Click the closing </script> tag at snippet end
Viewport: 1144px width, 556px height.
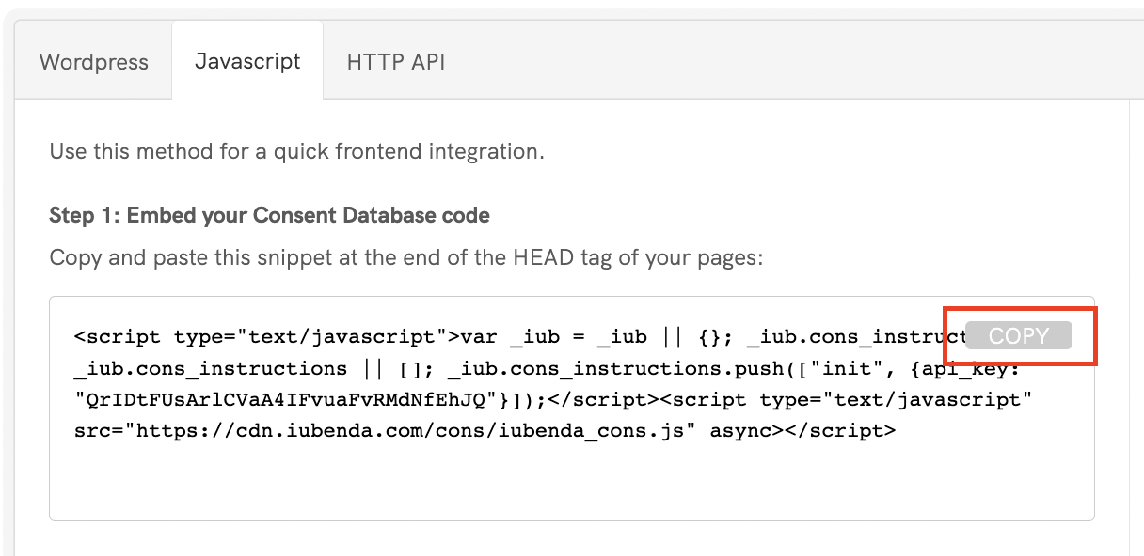tap(846, 432)
